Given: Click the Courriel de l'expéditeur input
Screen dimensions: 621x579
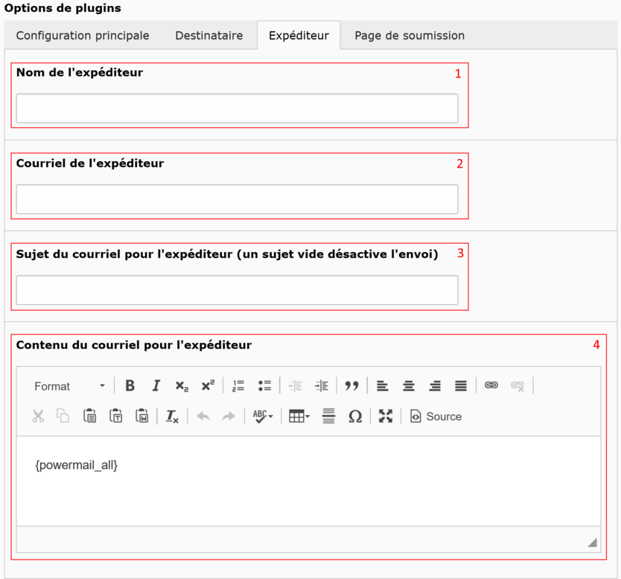Looking at the screenshot, I should click(237, 200).
